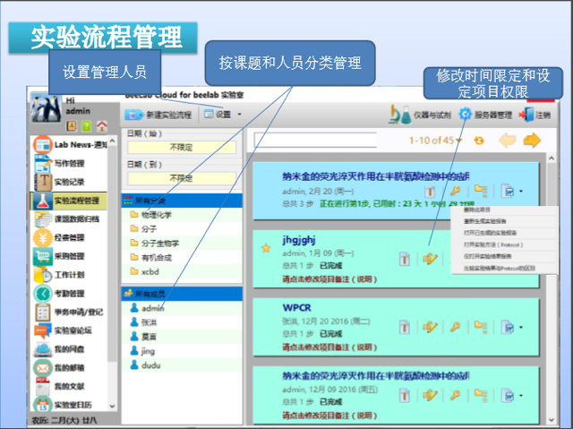Viewport: 573px width, 429px height.
Task: Select 实验流程管理 flask sidebar item
Action: tap(70, 201)
